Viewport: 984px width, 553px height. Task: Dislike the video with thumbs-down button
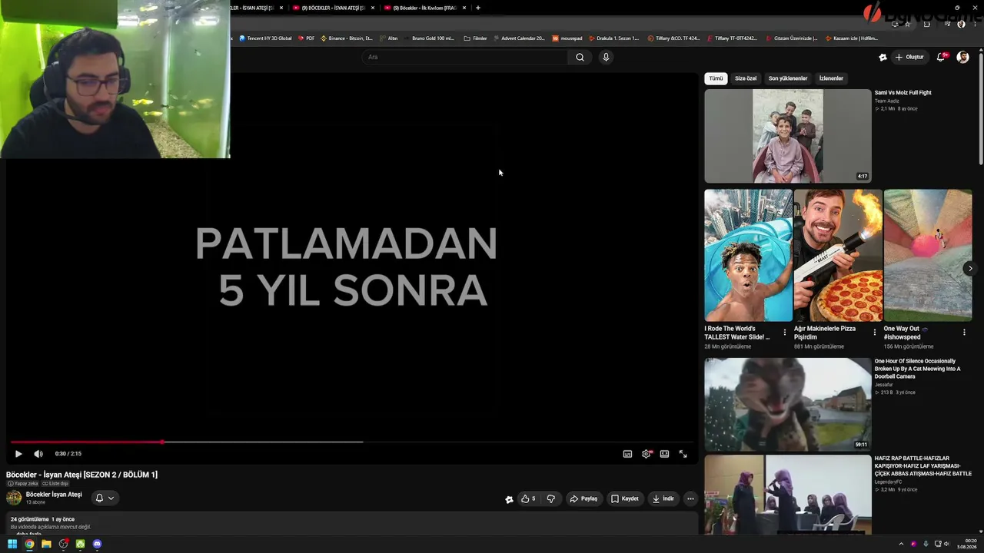[550, 498]
